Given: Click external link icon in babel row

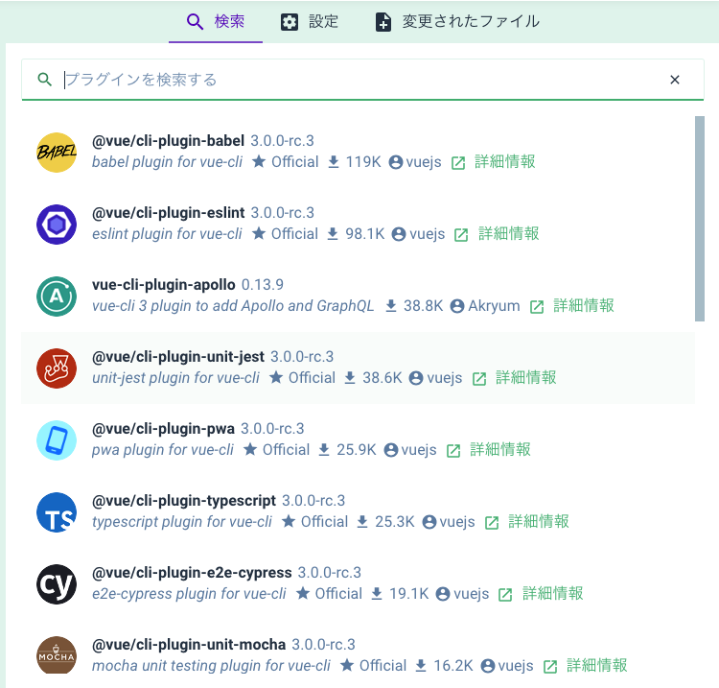Looking at the screenshot, I should (458, 163).
